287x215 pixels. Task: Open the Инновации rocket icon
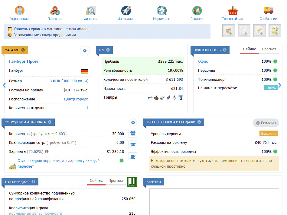(x=126, y=11)
